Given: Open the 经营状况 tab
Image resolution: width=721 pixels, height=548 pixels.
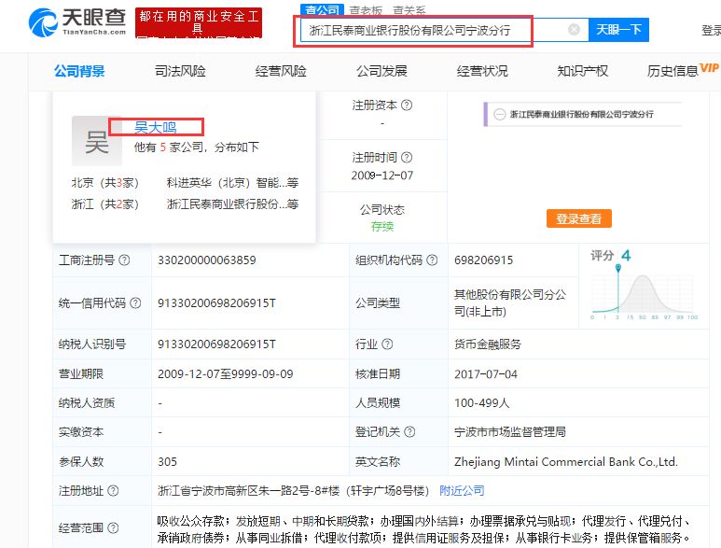Looking at the screenshot, I should (x=482, y=71).
